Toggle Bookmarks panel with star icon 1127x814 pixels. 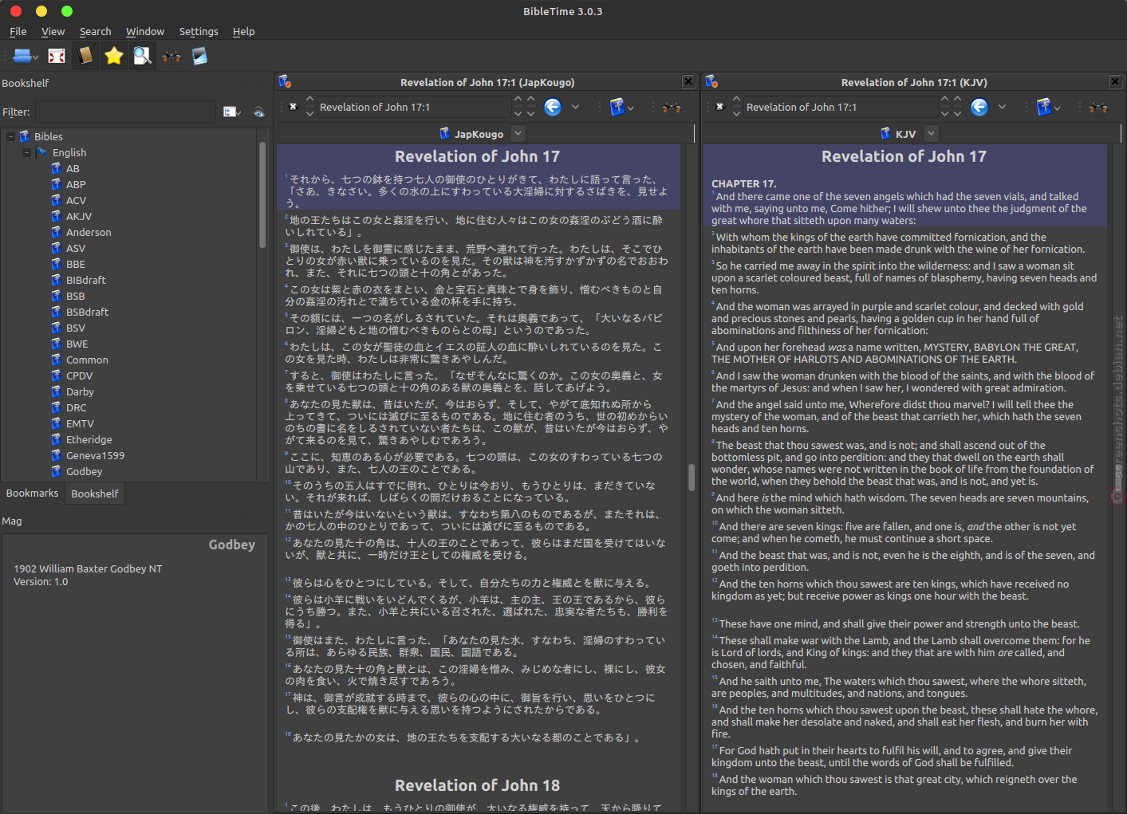click(114, 56)
